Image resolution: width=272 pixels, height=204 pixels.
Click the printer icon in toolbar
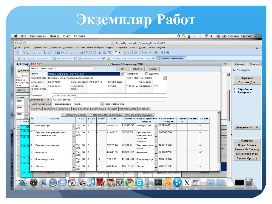click(156, 52)
